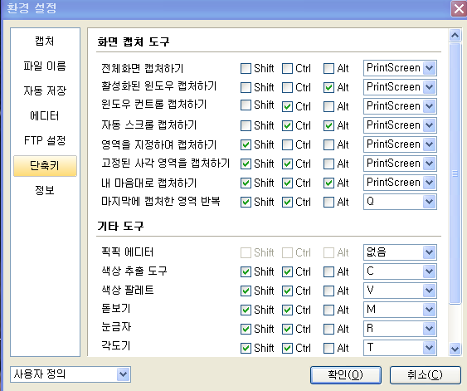Enable Ctrl for 전체화면 캡처하기
The height and width of the screenshot is (391, 467).
tap(287, 69)
